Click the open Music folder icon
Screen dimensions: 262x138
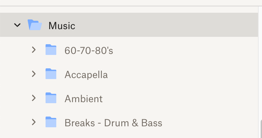(35, 25)
